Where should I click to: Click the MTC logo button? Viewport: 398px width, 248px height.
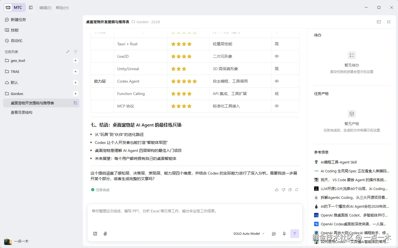15,7
